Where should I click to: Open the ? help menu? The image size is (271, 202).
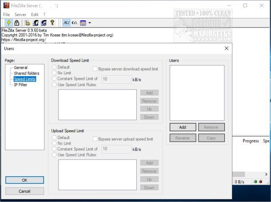[44, 14]
